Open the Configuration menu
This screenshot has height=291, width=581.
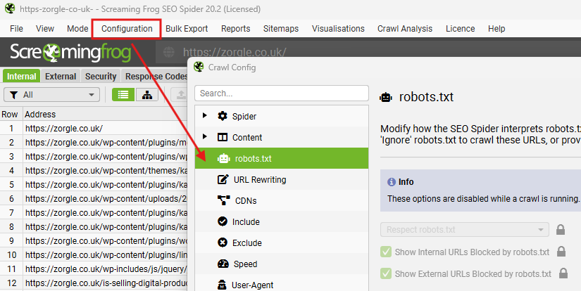point(127,29)
